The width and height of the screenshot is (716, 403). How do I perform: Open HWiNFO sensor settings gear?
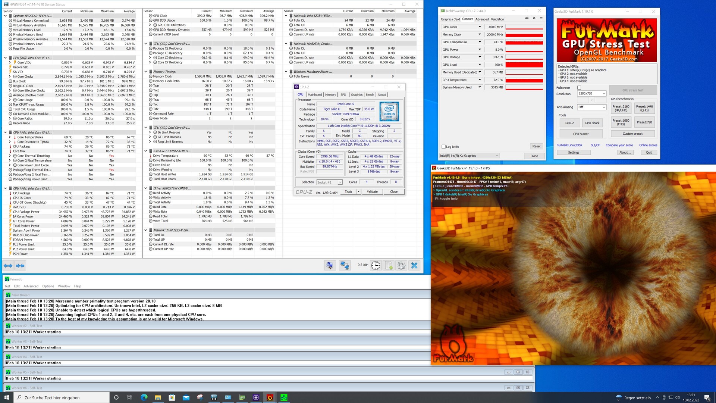point(401,265)
